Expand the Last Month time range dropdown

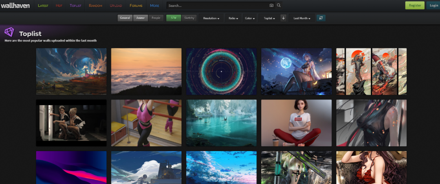click(302, 18)
